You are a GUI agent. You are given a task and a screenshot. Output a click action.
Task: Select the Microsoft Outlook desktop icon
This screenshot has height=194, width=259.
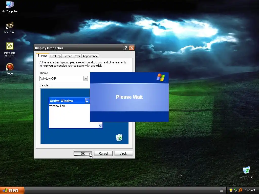pos(10,50)
